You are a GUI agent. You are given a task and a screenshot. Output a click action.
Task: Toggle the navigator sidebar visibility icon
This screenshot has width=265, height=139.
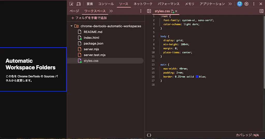tap(149, 11)
